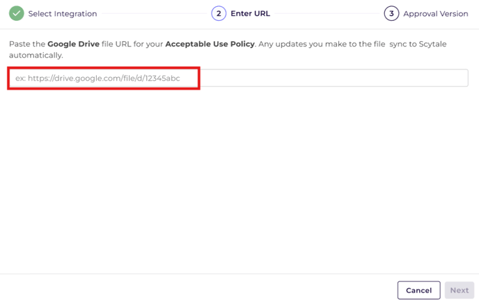
Task: Click the bold Google Drive text
Action: click(x=73, y=44)
